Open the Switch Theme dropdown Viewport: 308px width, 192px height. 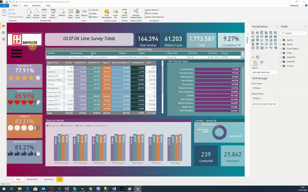coord(124,13)
